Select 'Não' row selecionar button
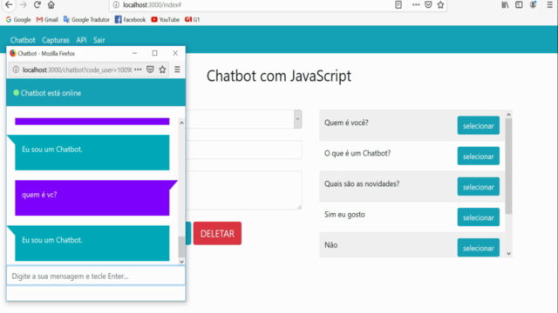The height and width of the screenshot is (313, 558). pos(479,248)
